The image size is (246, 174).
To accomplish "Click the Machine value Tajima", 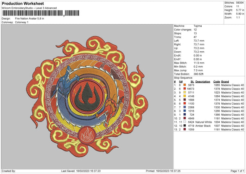I will click(x=198, y=26).
